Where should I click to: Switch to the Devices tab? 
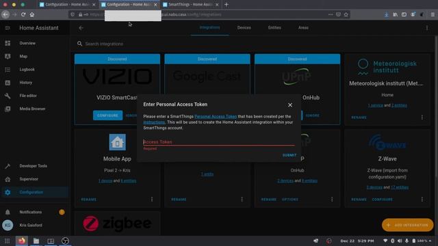244,27
